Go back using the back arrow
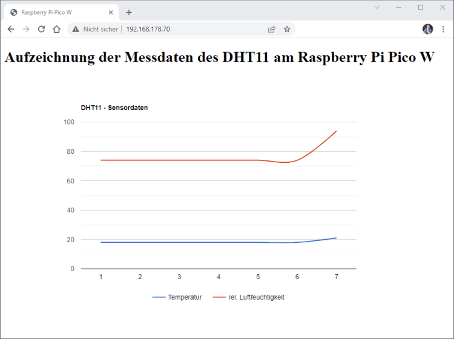 [11, 29]
